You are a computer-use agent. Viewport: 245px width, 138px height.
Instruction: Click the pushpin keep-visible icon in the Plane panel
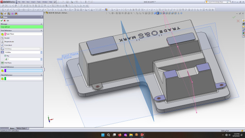[8, 20]
